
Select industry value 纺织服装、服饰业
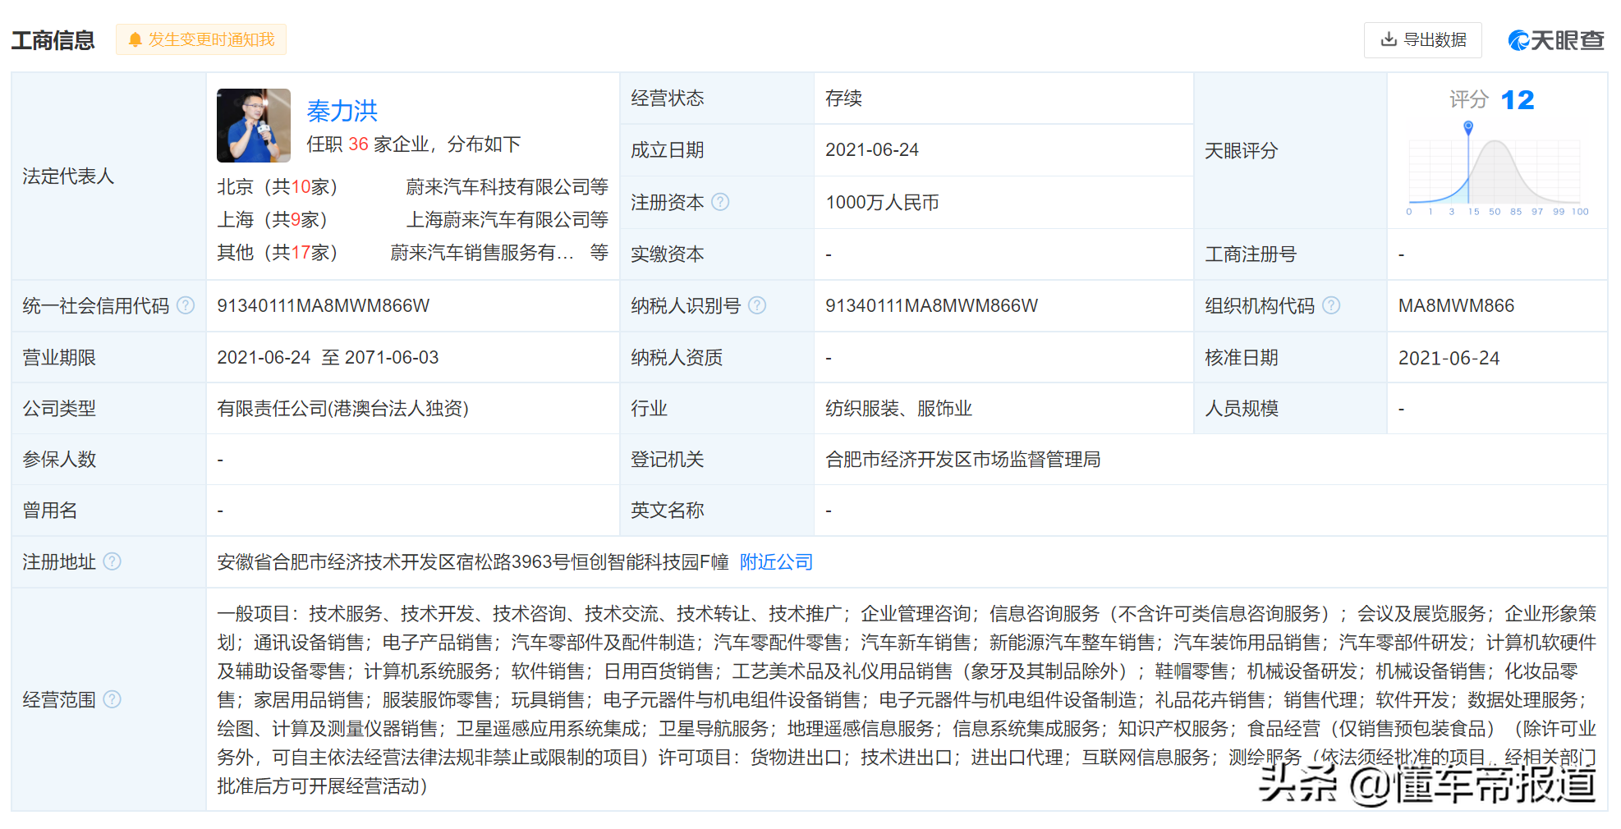898,409
